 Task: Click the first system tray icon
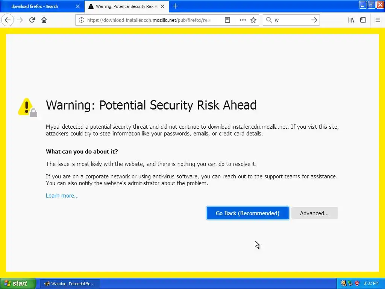click(344, 284)
